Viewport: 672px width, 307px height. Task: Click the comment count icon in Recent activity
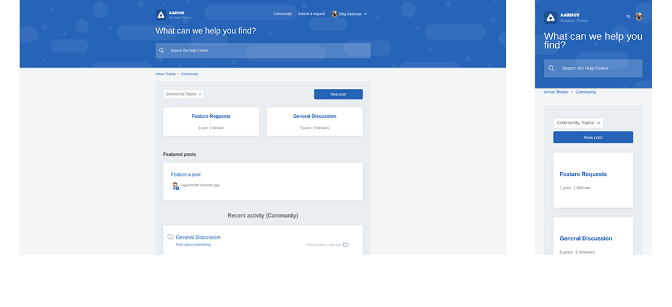(345, 245)
